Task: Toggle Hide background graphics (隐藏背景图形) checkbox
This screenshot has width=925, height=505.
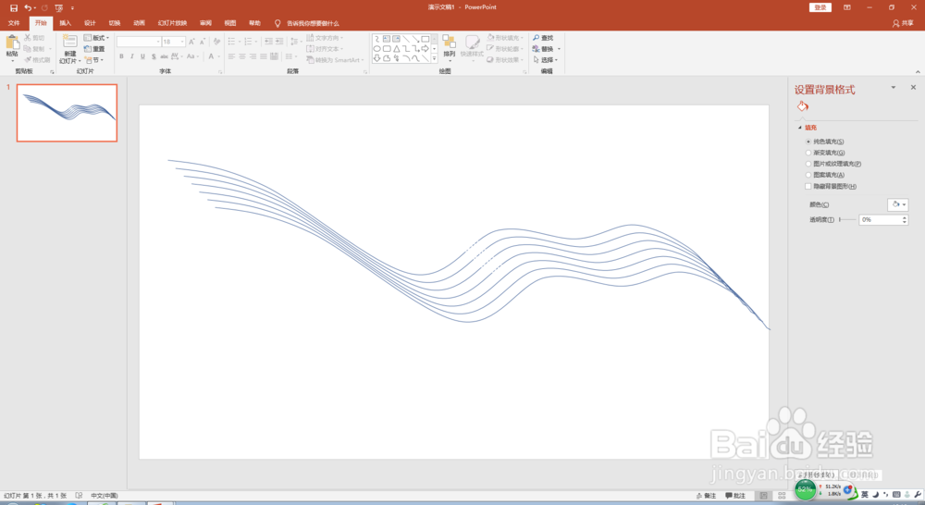Action: pyautogui.click(x=808, y=187)
